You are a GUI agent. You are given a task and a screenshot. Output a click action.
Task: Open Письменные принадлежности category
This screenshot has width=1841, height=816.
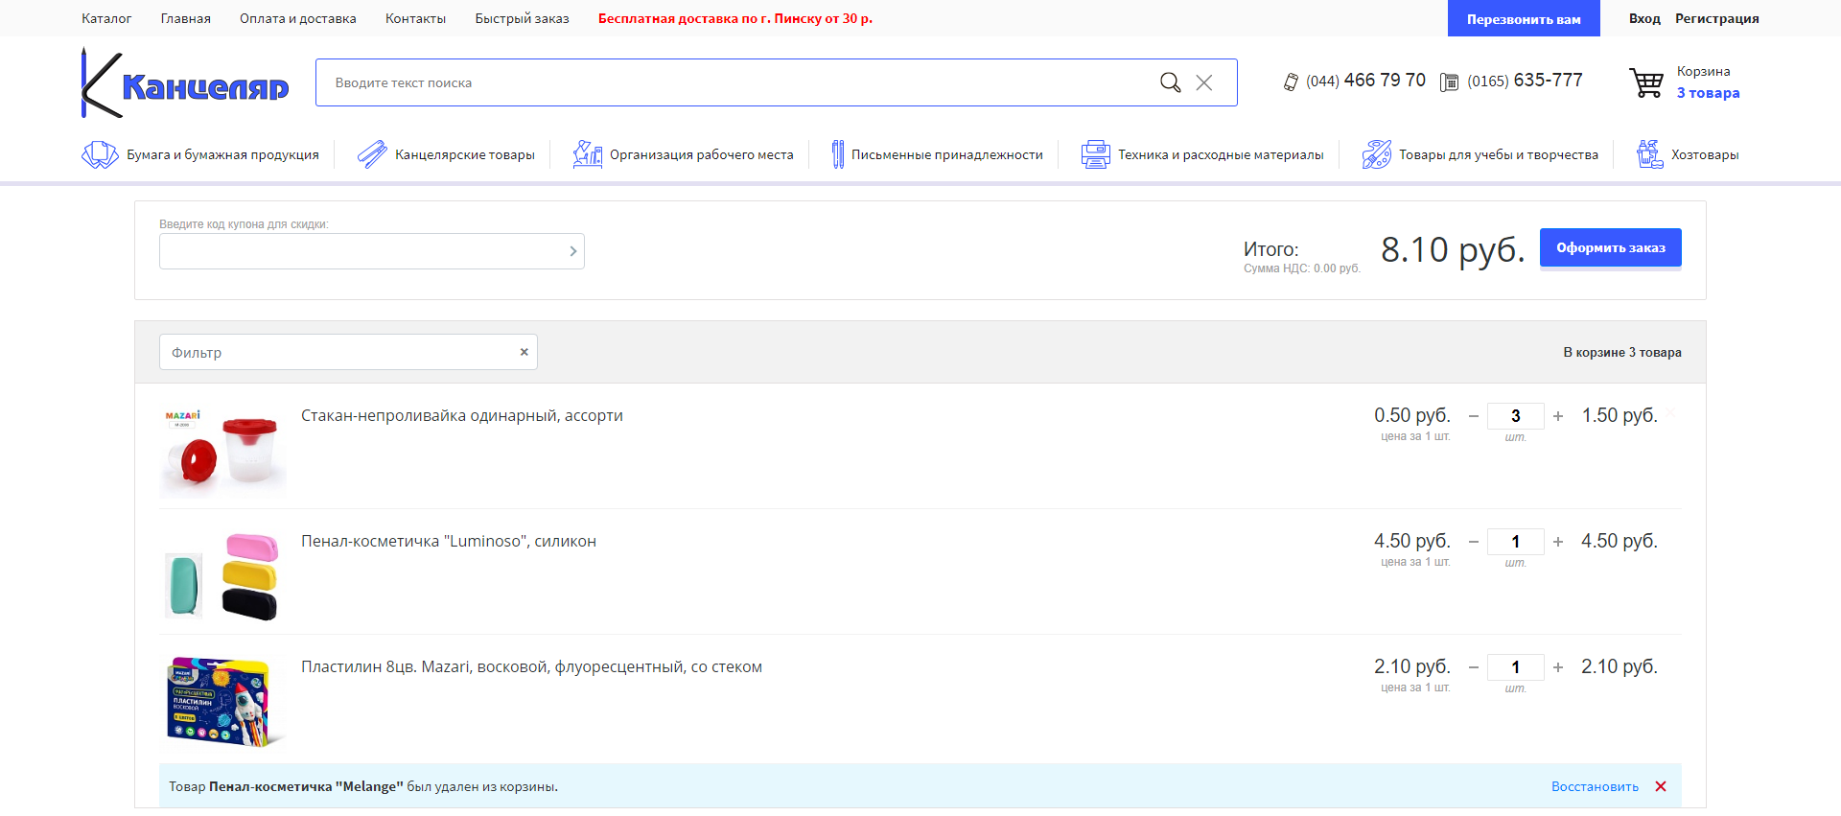(x=936, y=154)
